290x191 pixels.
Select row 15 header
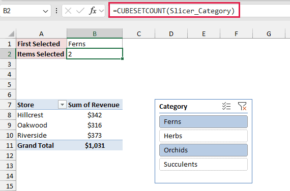[8, 186]
